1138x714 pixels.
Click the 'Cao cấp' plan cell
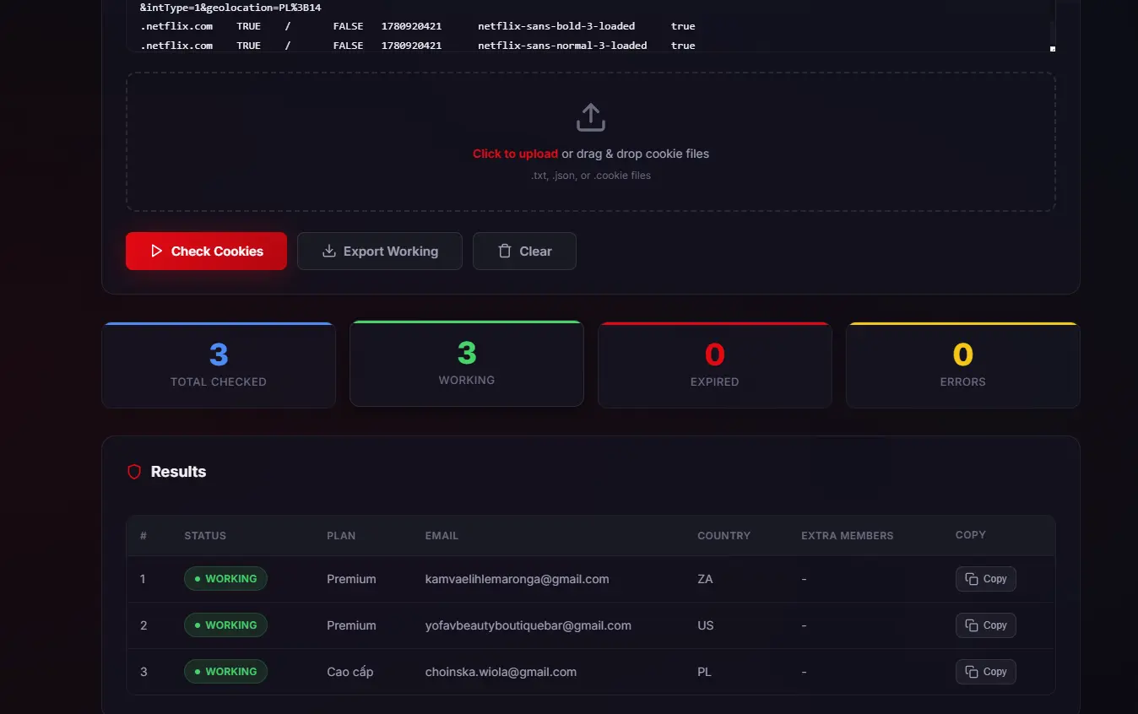point(350,672)
